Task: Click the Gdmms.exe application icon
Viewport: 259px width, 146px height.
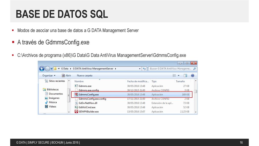Action: [76, 86]
